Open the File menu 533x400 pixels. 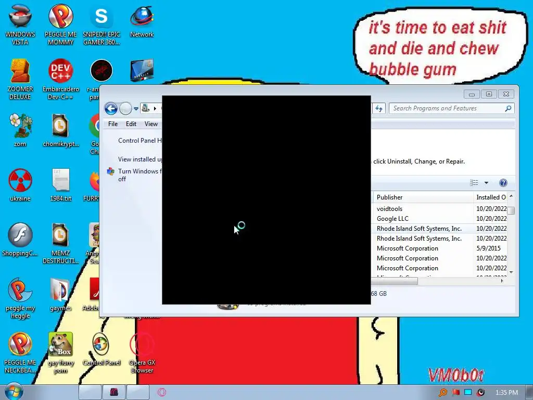click(113, 124)
